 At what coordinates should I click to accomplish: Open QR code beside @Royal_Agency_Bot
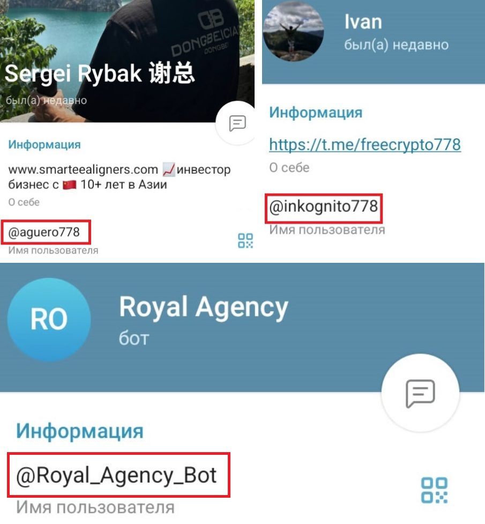pos(434,490)
